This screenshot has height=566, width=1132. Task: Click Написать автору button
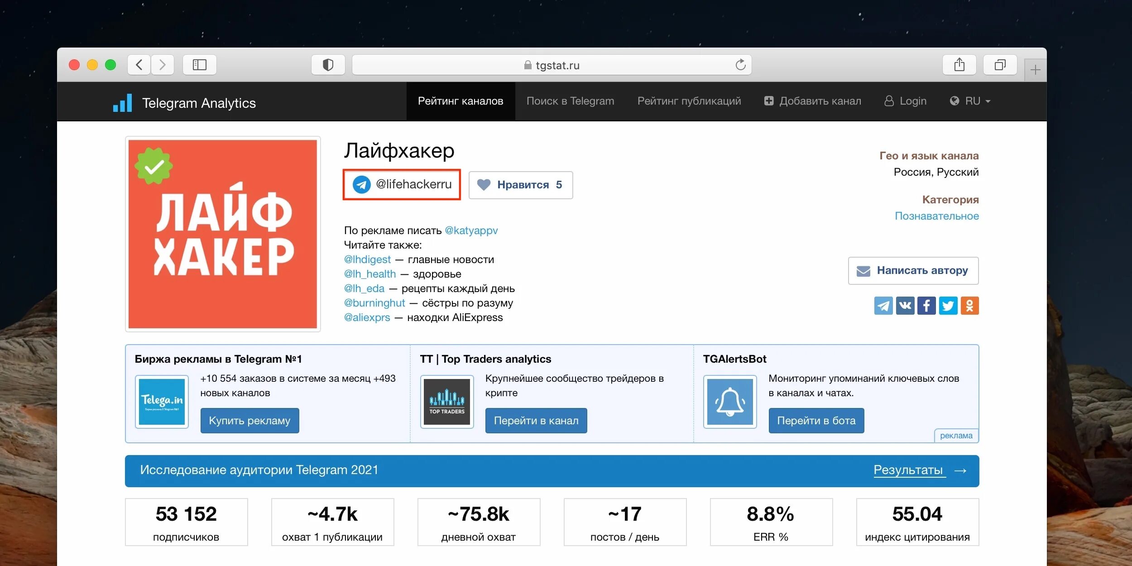(x=913, y=271)
